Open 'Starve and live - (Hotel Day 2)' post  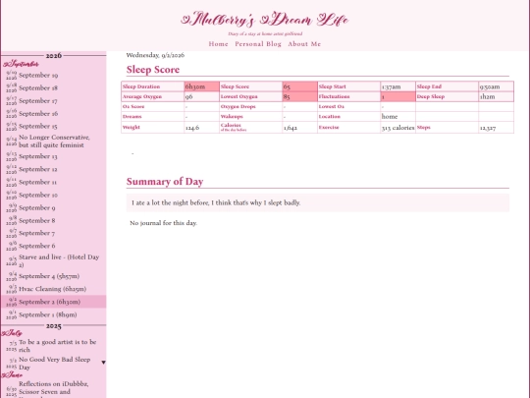pyautogui.click(x=59, y=261)
